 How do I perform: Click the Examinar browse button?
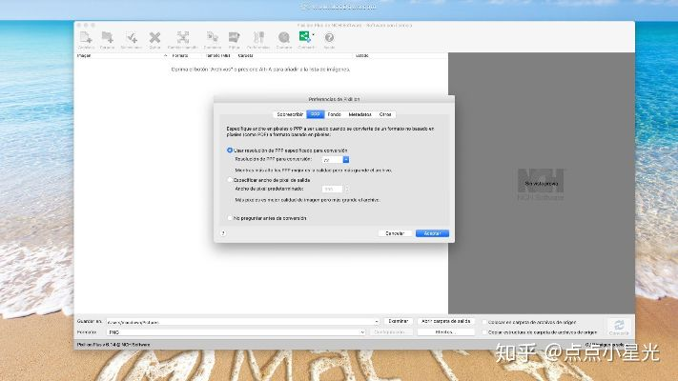pyautogui.click(x=399, y=322)
